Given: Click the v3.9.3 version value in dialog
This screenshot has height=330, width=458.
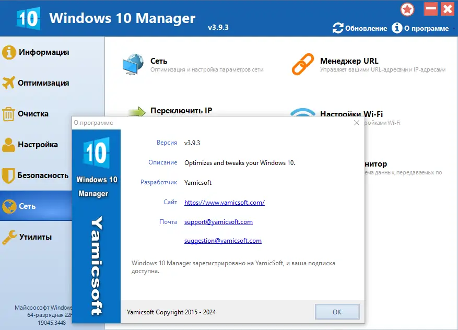Looking at the screenshot, I should [192, 143].
